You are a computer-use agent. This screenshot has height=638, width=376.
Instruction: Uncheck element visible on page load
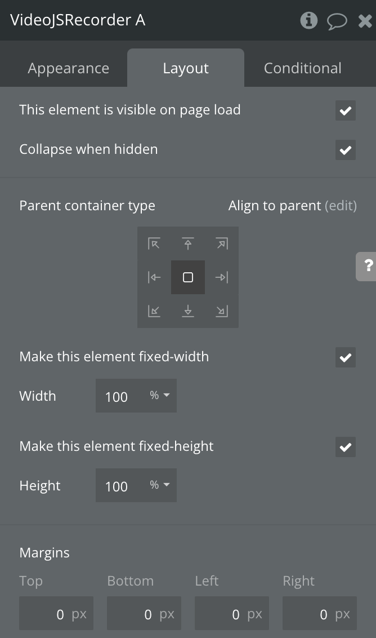346,110
